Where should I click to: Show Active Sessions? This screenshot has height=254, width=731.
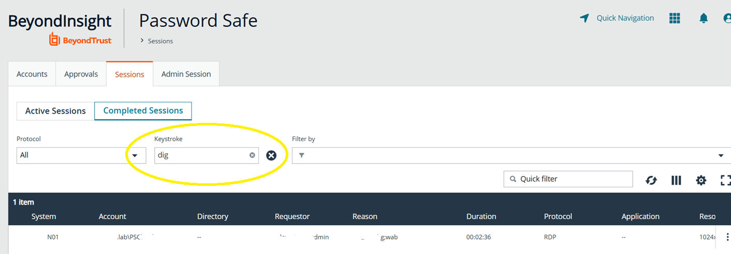pyautogui.click(x=55, y=111)
